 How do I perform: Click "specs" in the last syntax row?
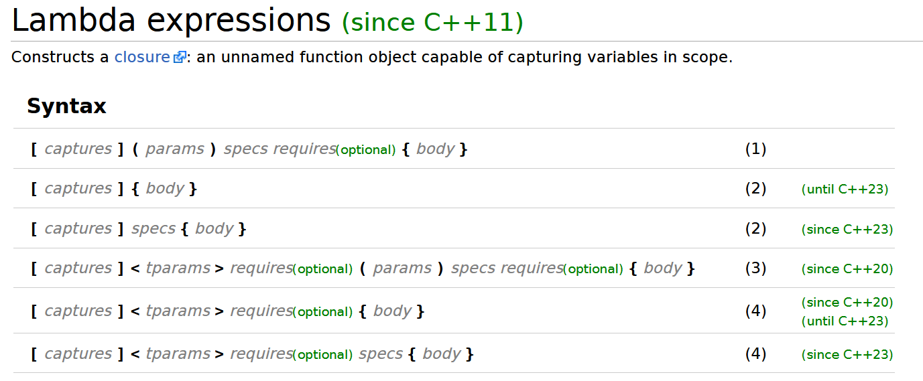tap(380, 354)
